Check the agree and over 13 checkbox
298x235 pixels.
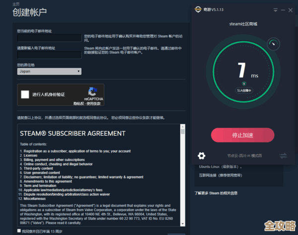19,231
